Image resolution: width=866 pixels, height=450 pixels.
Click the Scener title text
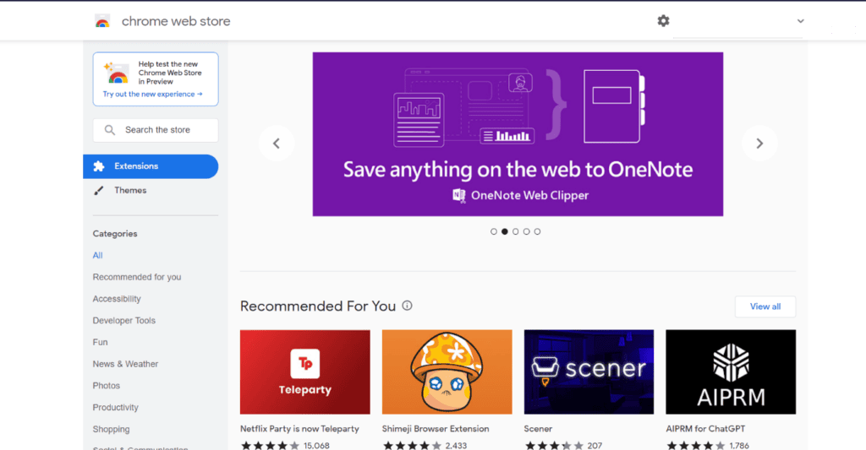(538, 429)
